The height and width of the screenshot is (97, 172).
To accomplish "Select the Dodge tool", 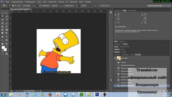I will coord(6,33).
